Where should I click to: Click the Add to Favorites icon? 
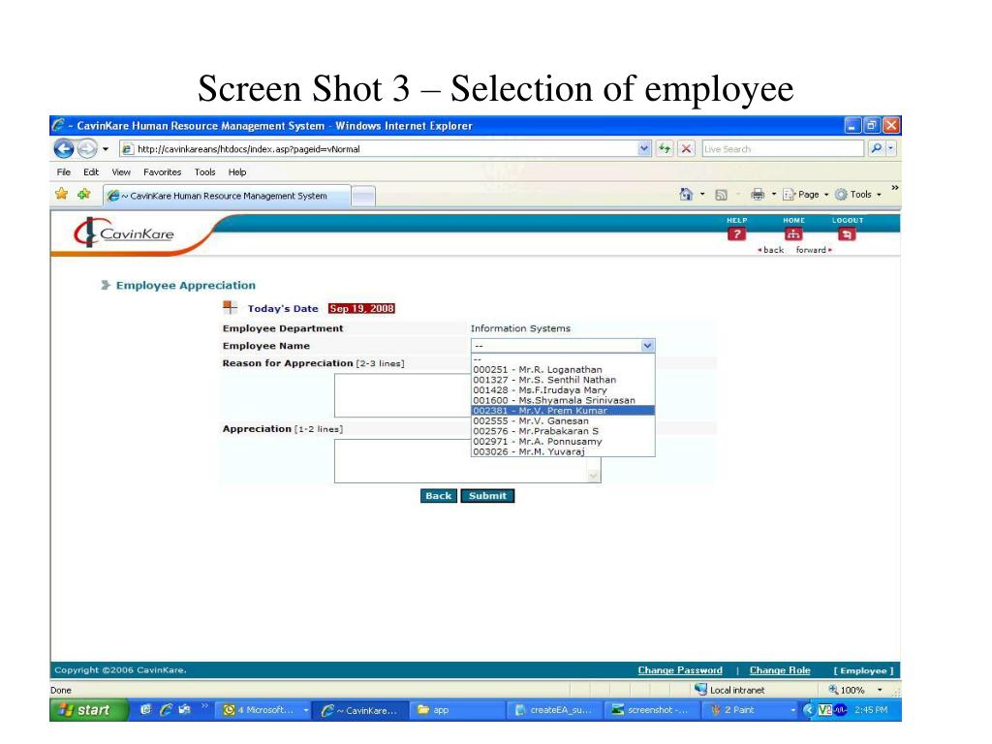coord(83,194)
